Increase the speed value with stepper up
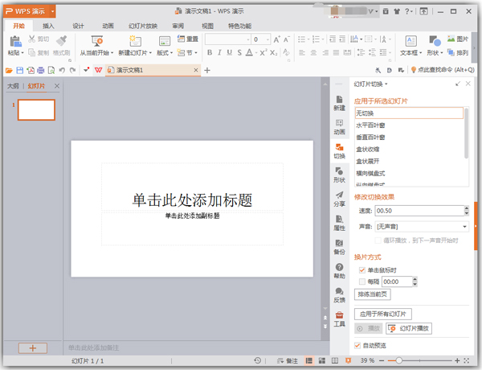 [x=467, y=208]
